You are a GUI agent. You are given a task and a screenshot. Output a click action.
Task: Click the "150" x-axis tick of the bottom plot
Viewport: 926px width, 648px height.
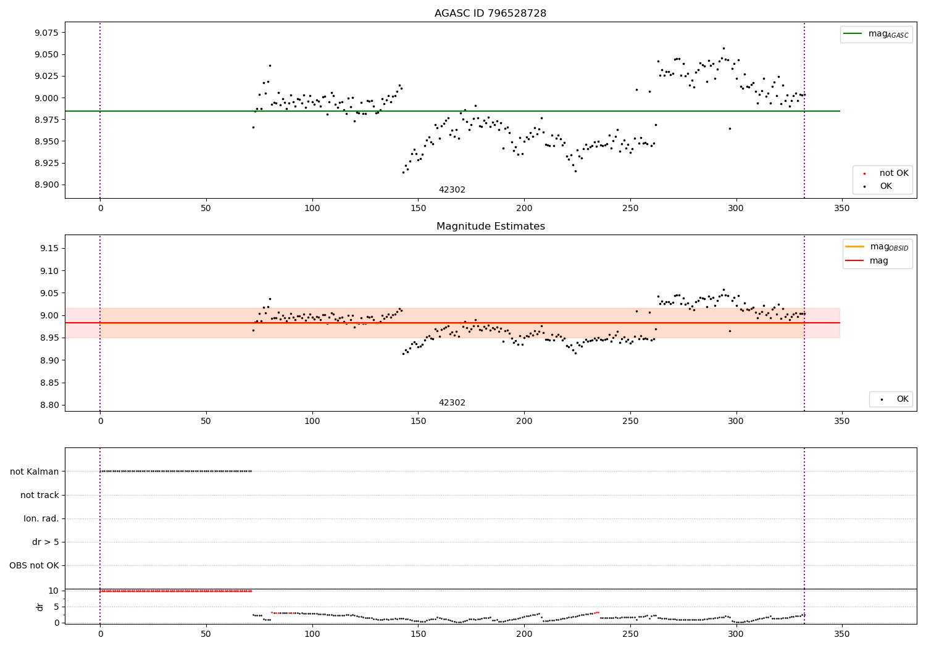click(418, 634)
